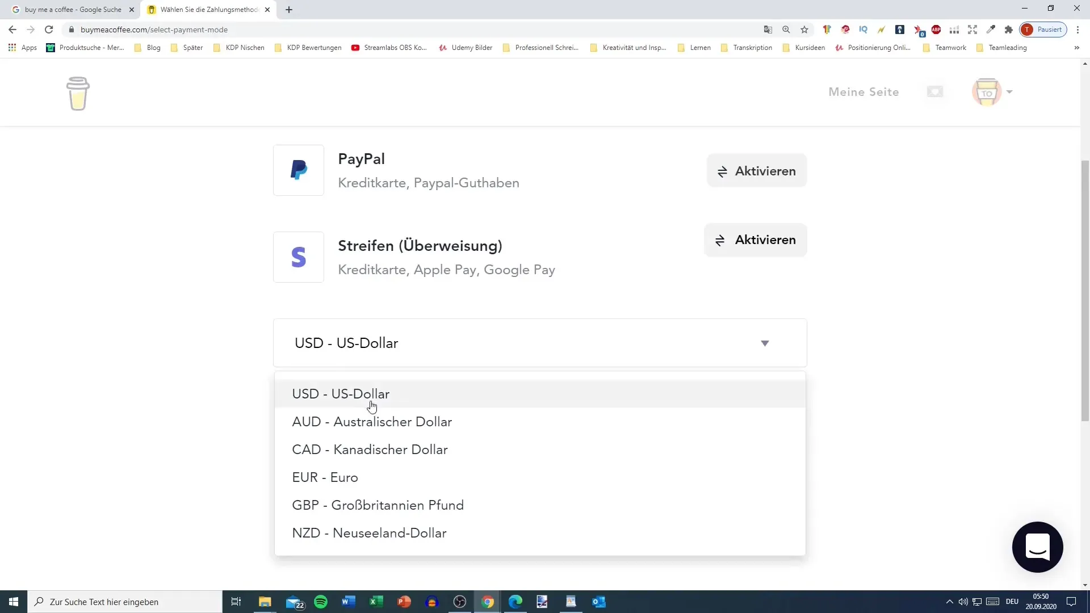
Task: Open the Windows Start menu
Action: 14,602
